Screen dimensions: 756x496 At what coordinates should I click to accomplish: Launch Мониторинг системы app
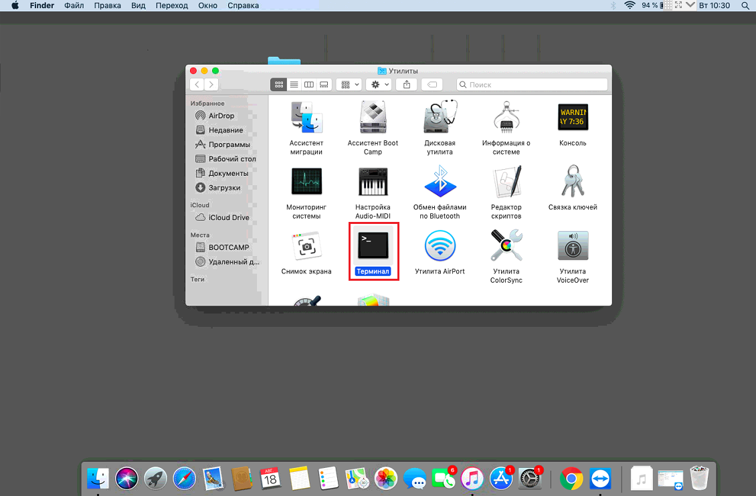click(306, 182)
